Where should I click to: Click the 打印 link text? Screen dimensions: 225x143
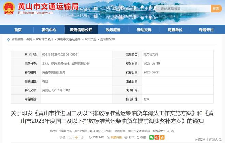click(132, 137)
